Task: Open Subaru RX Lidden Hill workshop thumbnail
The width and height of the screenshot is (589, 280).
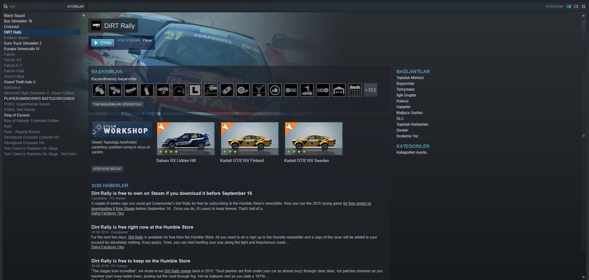Action: 186,138
